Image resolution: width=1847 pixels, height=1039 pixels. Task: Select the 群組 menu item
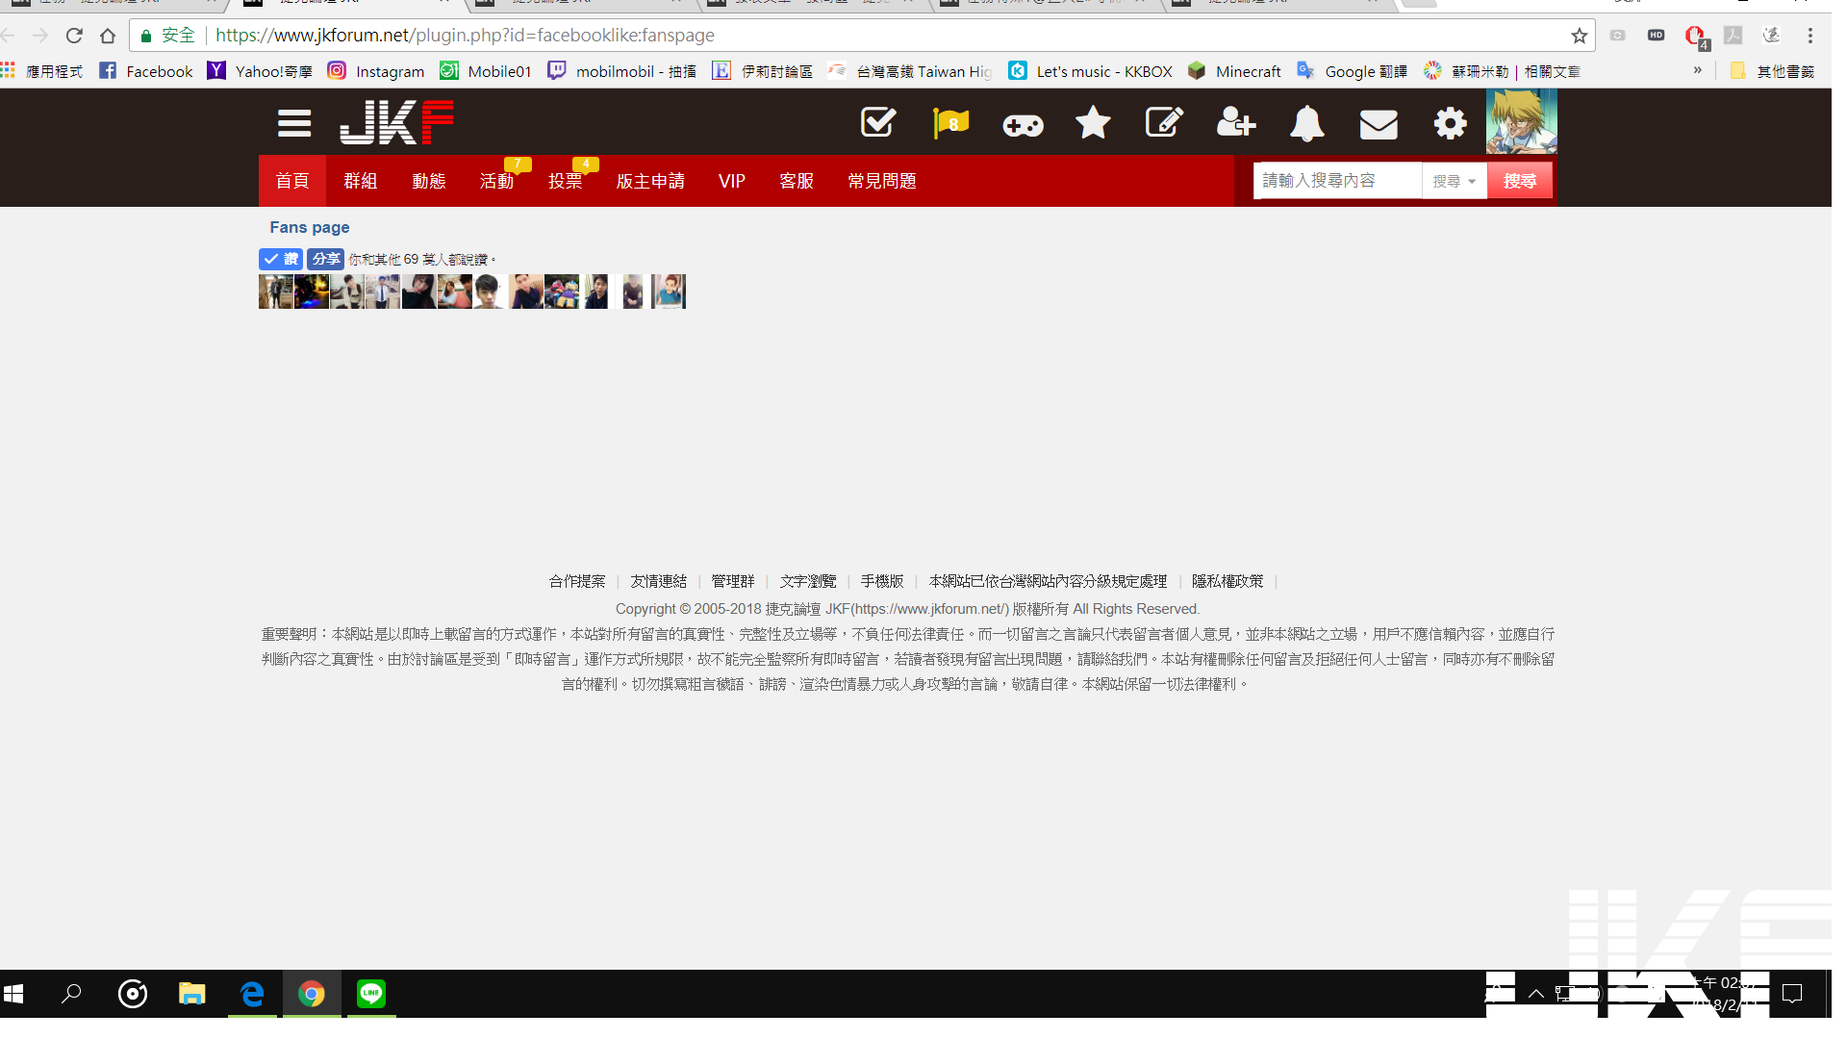tap(361, 181)
